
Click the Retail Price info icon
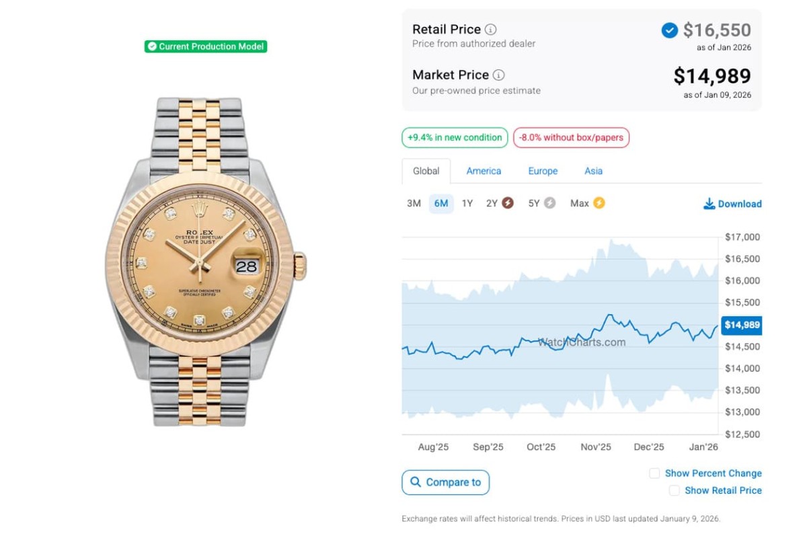click(x=491, y=30)
